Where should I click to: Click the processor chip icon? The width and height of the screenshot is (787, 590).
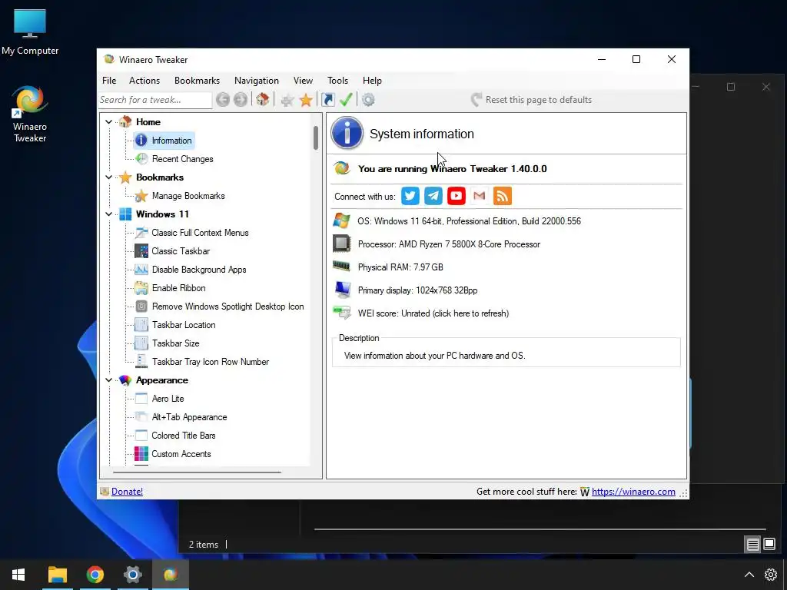point(342,244)
